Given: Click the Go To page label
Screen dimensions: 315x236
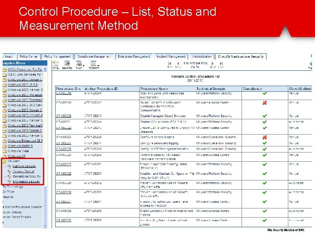Looking at the screenshot, I should pyautogui.click(x=195, y=67).
